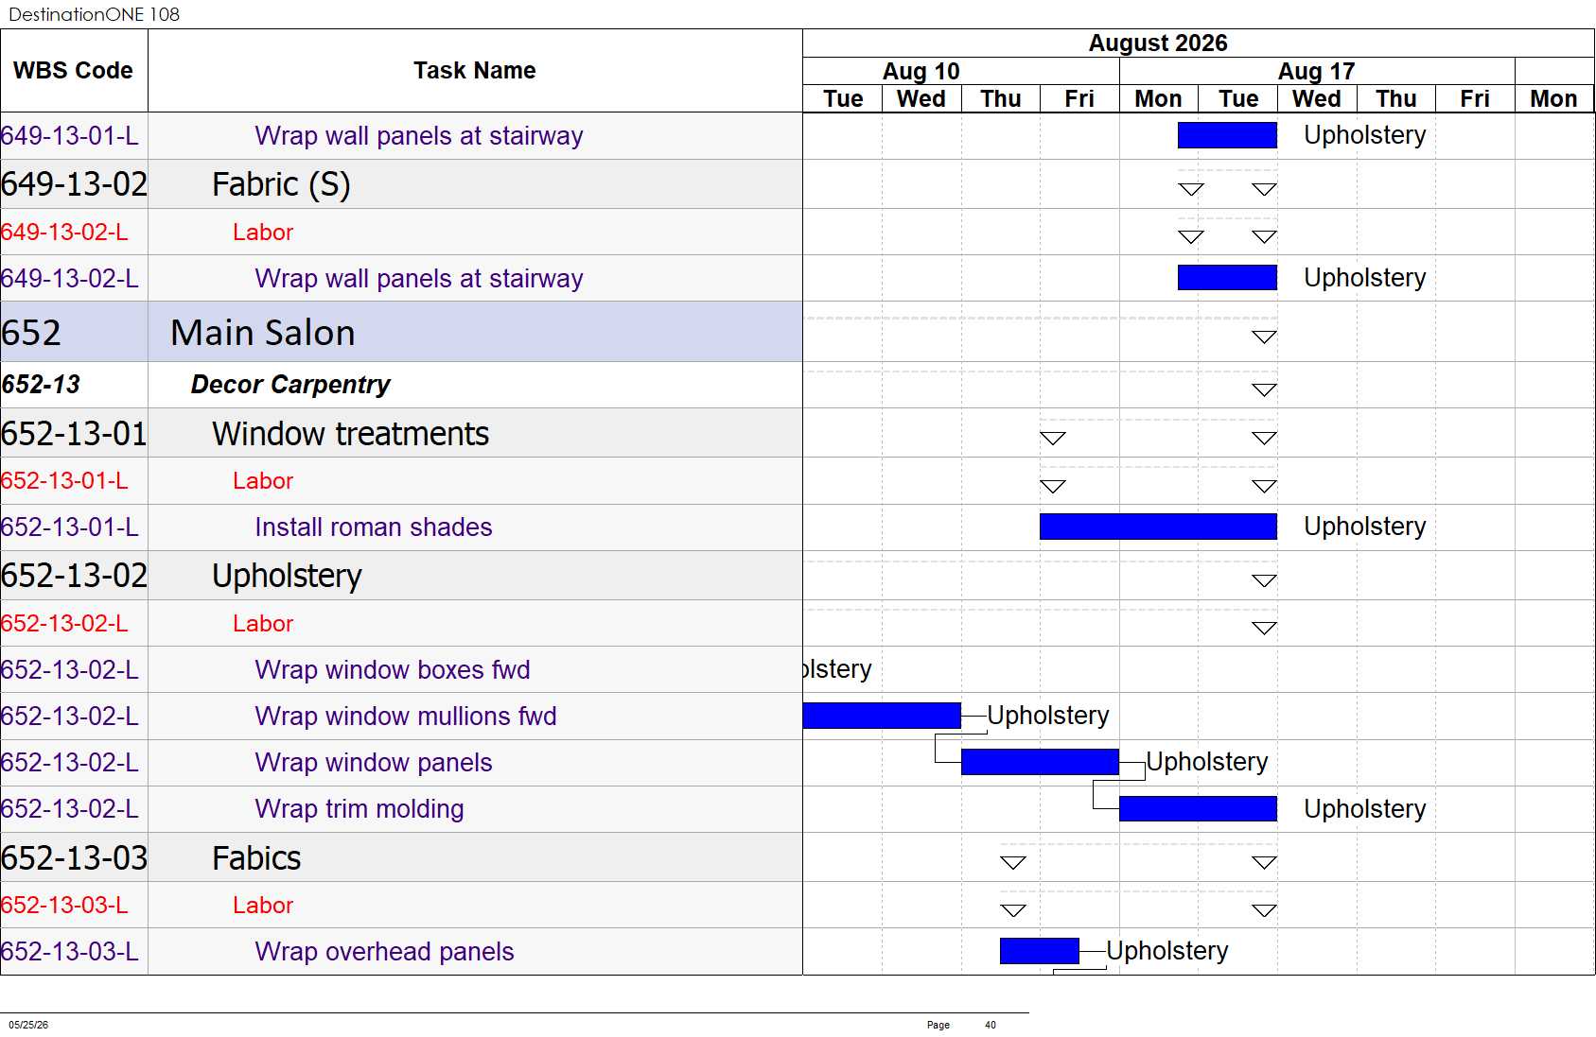This screenshot has width=1596, height=1037.
Task: Click the Wrap overhead panels Gantt bar
Action: pos(1040,951)
